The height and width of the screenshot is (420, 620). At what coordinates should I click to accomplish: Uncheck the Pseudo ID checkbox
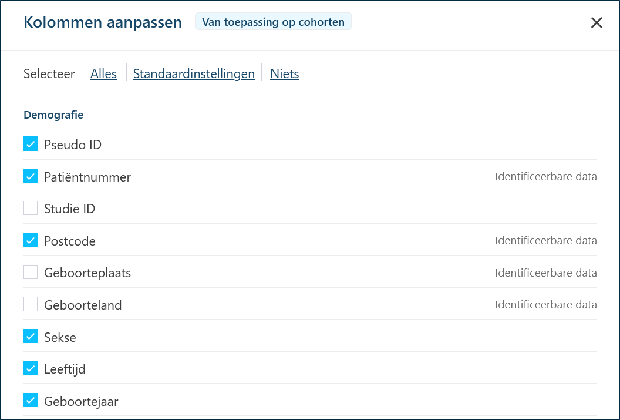click(x=31, y=144)
